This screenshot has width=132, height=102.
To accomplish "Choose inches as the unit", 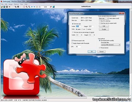I will pos(87,29).
